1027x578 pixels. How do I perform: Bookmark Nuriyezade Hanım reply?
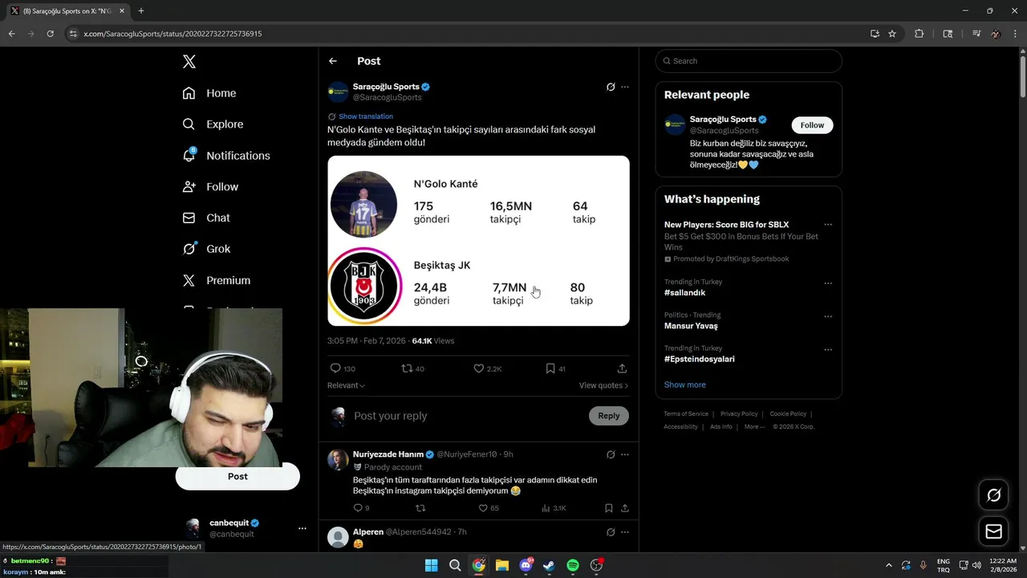click(609, 508)
